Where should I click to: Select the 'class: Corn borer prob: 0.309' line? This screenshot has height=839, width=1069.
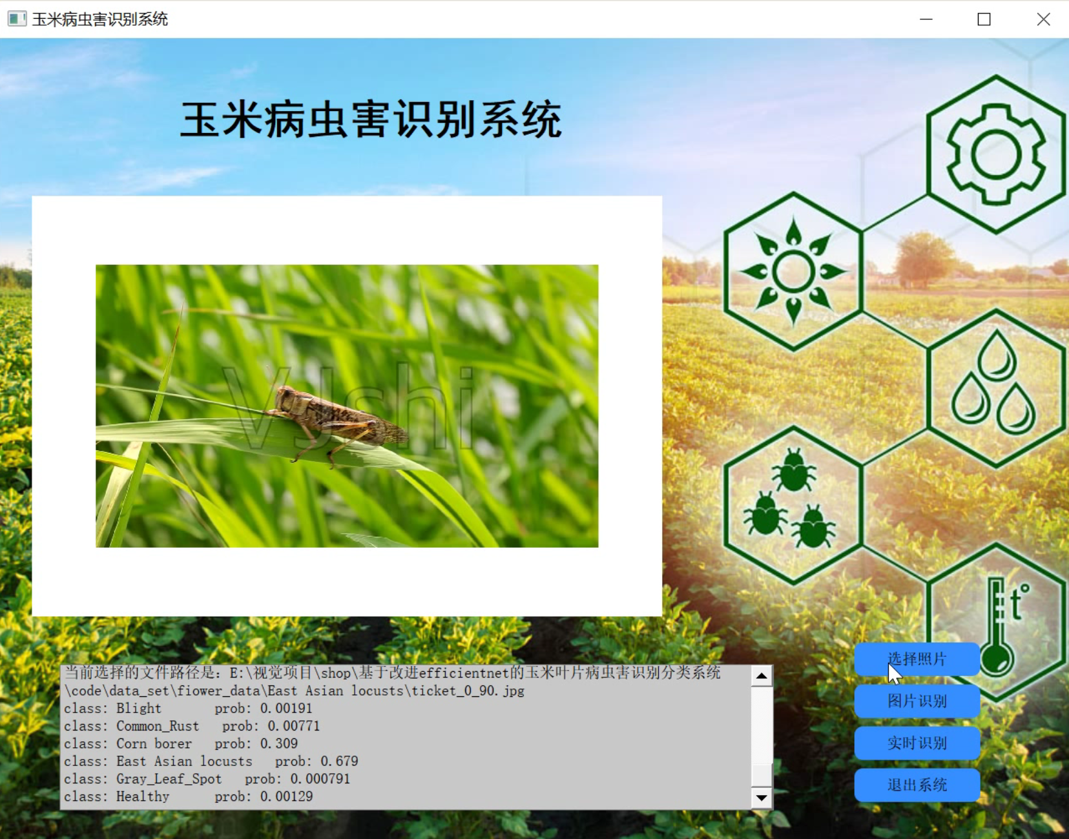coord(181,743)
